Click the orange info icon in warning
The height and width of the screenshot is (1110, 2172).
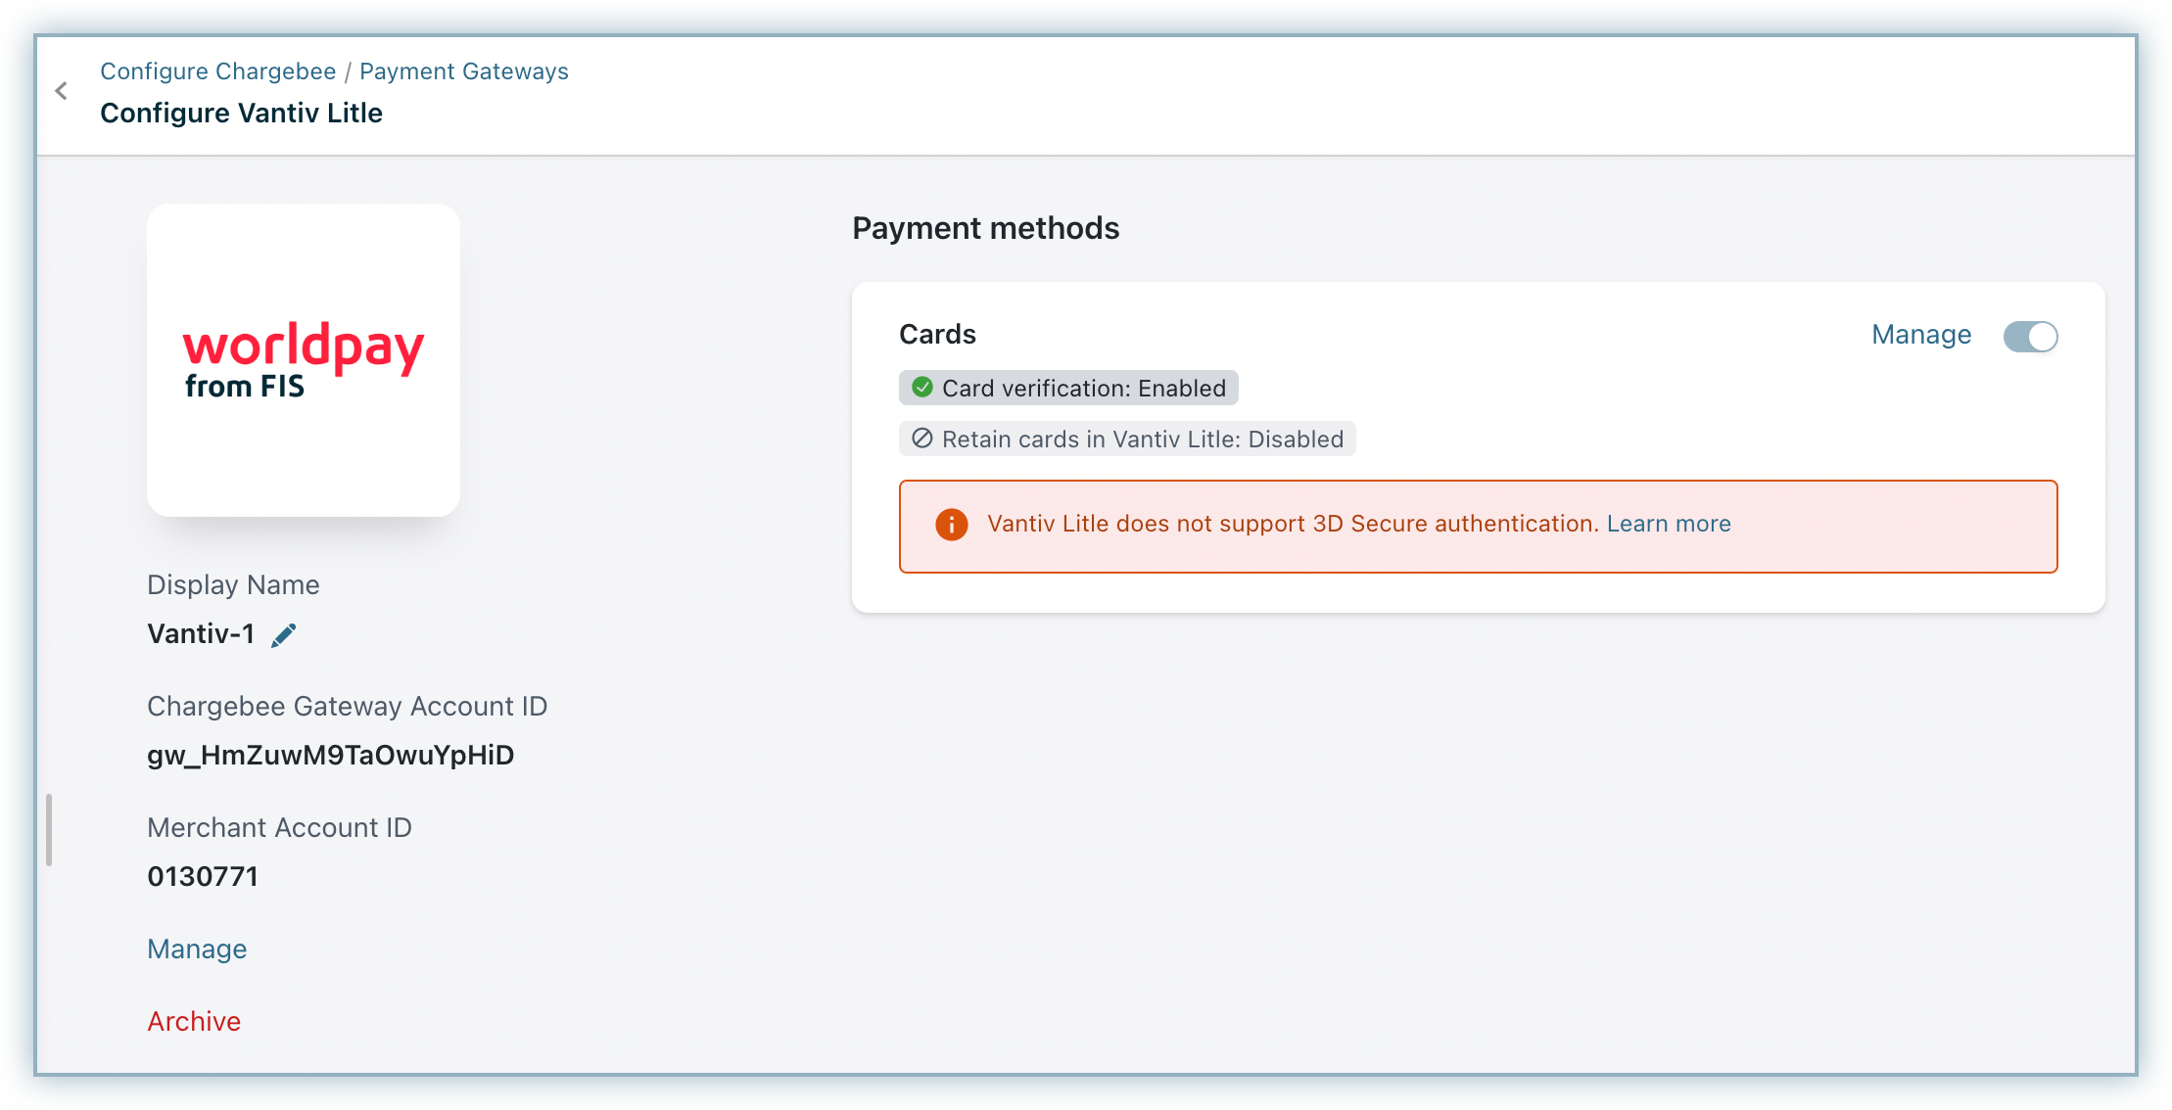click(951, 525)
